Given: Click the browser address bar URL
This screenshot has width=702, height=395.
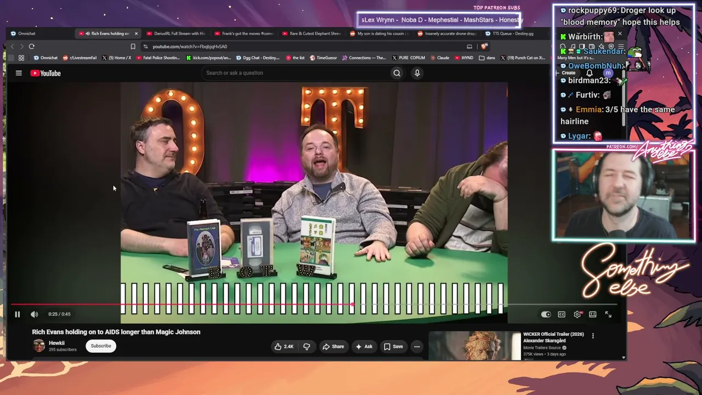Looking at the screenshot, I should coord(190,47).
